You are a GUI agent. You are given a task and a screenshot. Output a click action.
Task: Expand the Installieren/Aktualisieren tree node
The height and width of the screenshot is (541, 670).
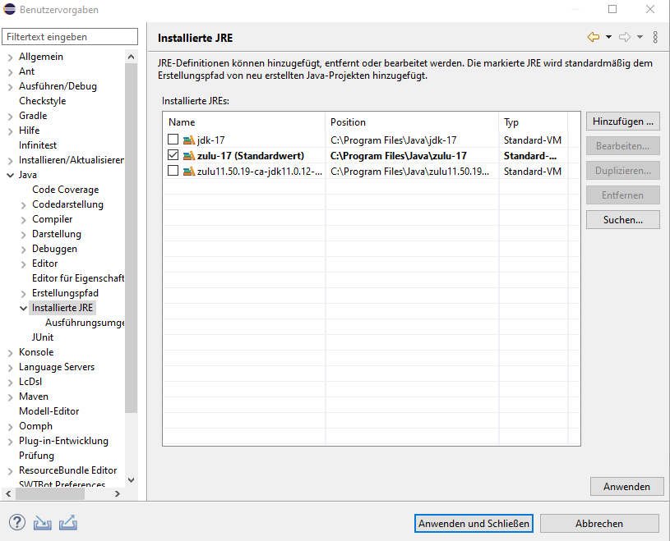click(10, 160)
